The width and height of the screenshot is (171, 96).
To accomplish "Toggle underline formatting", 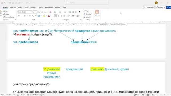I will 25,16.
